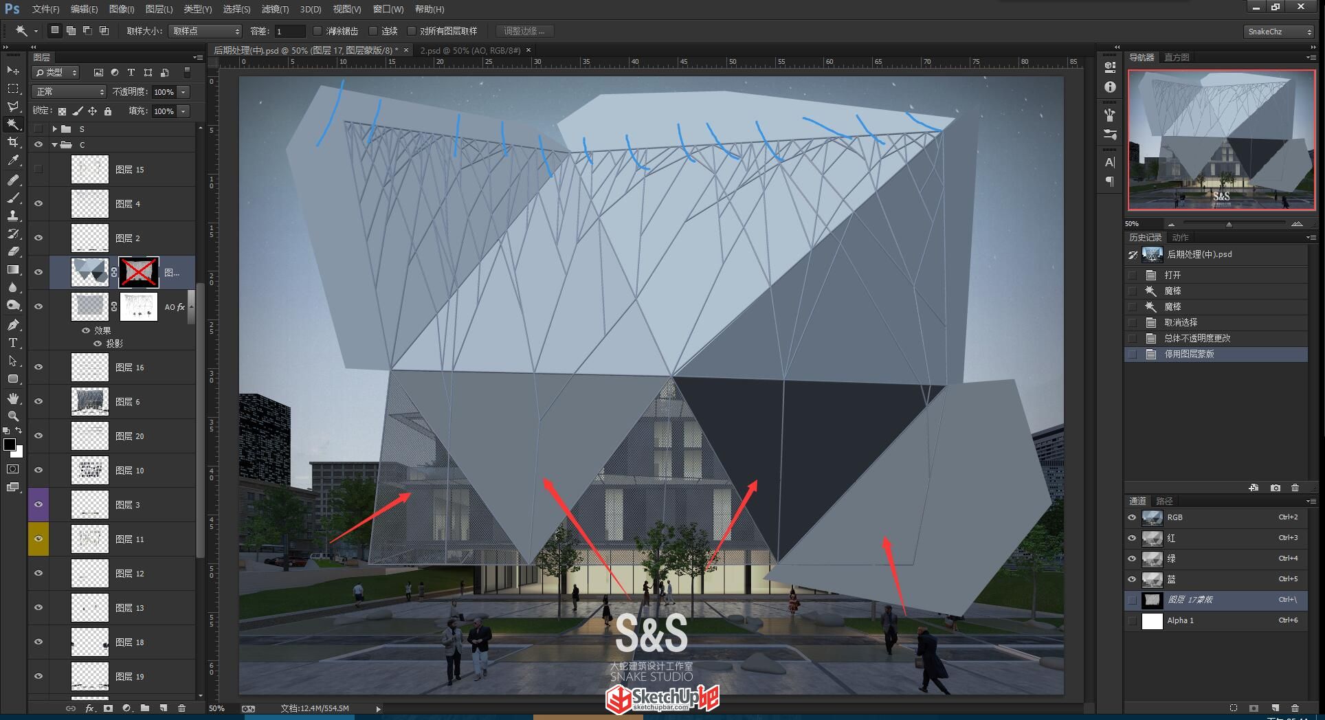Select the Rectangular Marquee tool
1325x720 pixels.
click(13, 89)
